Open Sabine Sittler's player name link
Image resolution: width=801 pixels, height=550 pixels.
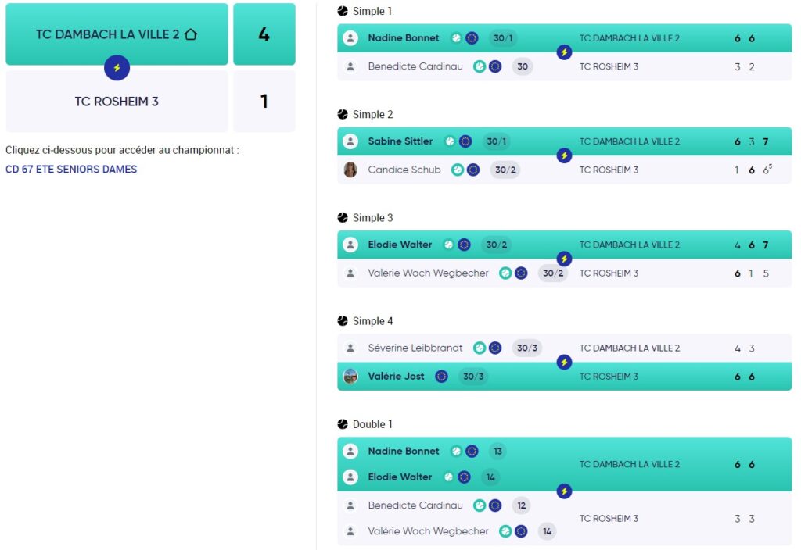(400, 141)
